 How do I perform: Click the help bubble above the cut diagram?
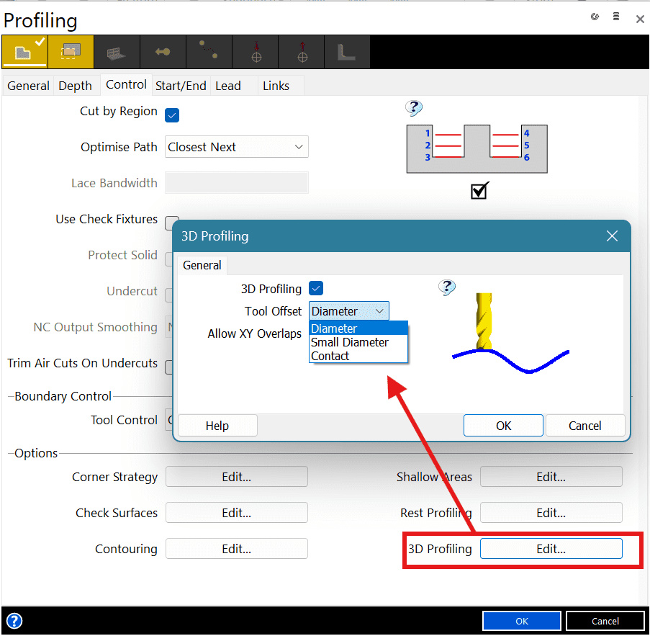(x=413, y=109)
